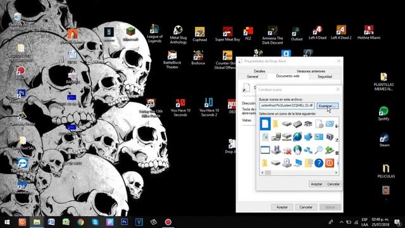Click the icon list horizontal scrollbar thumb

pyautogui.click(x=268, y=172)
